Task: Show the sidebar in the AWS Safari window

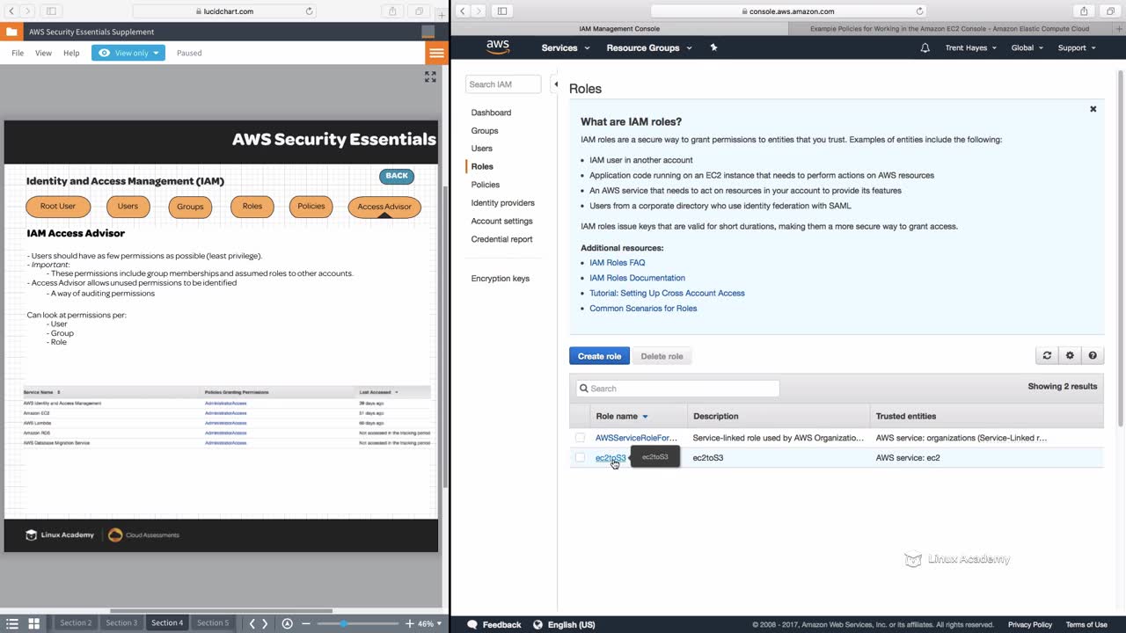Action: (x=502, y=11)
